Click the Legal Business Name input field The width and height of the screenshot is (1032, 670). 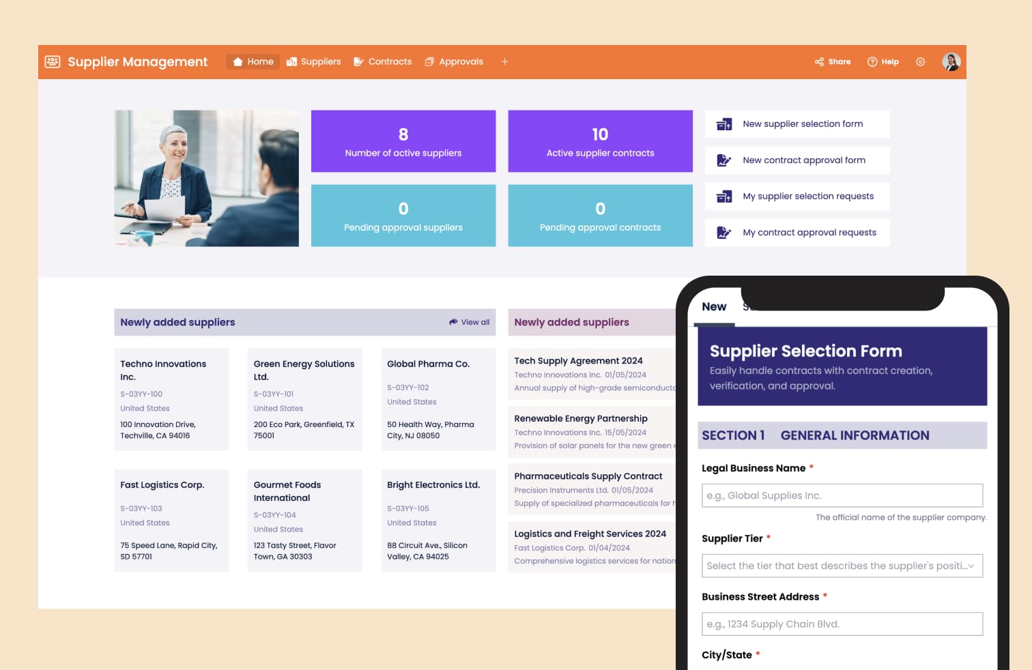pos(842,495)
